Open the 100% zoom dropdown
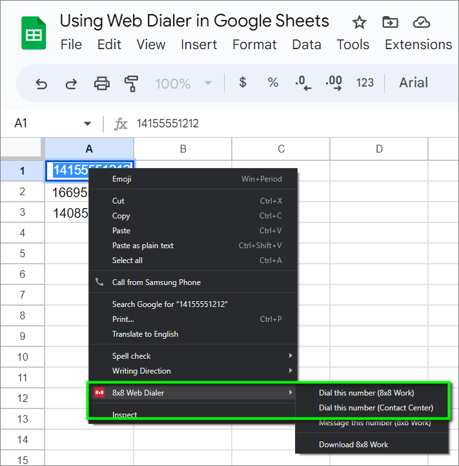The height and width of the screenshot is (466, 459). pos(183,83)
